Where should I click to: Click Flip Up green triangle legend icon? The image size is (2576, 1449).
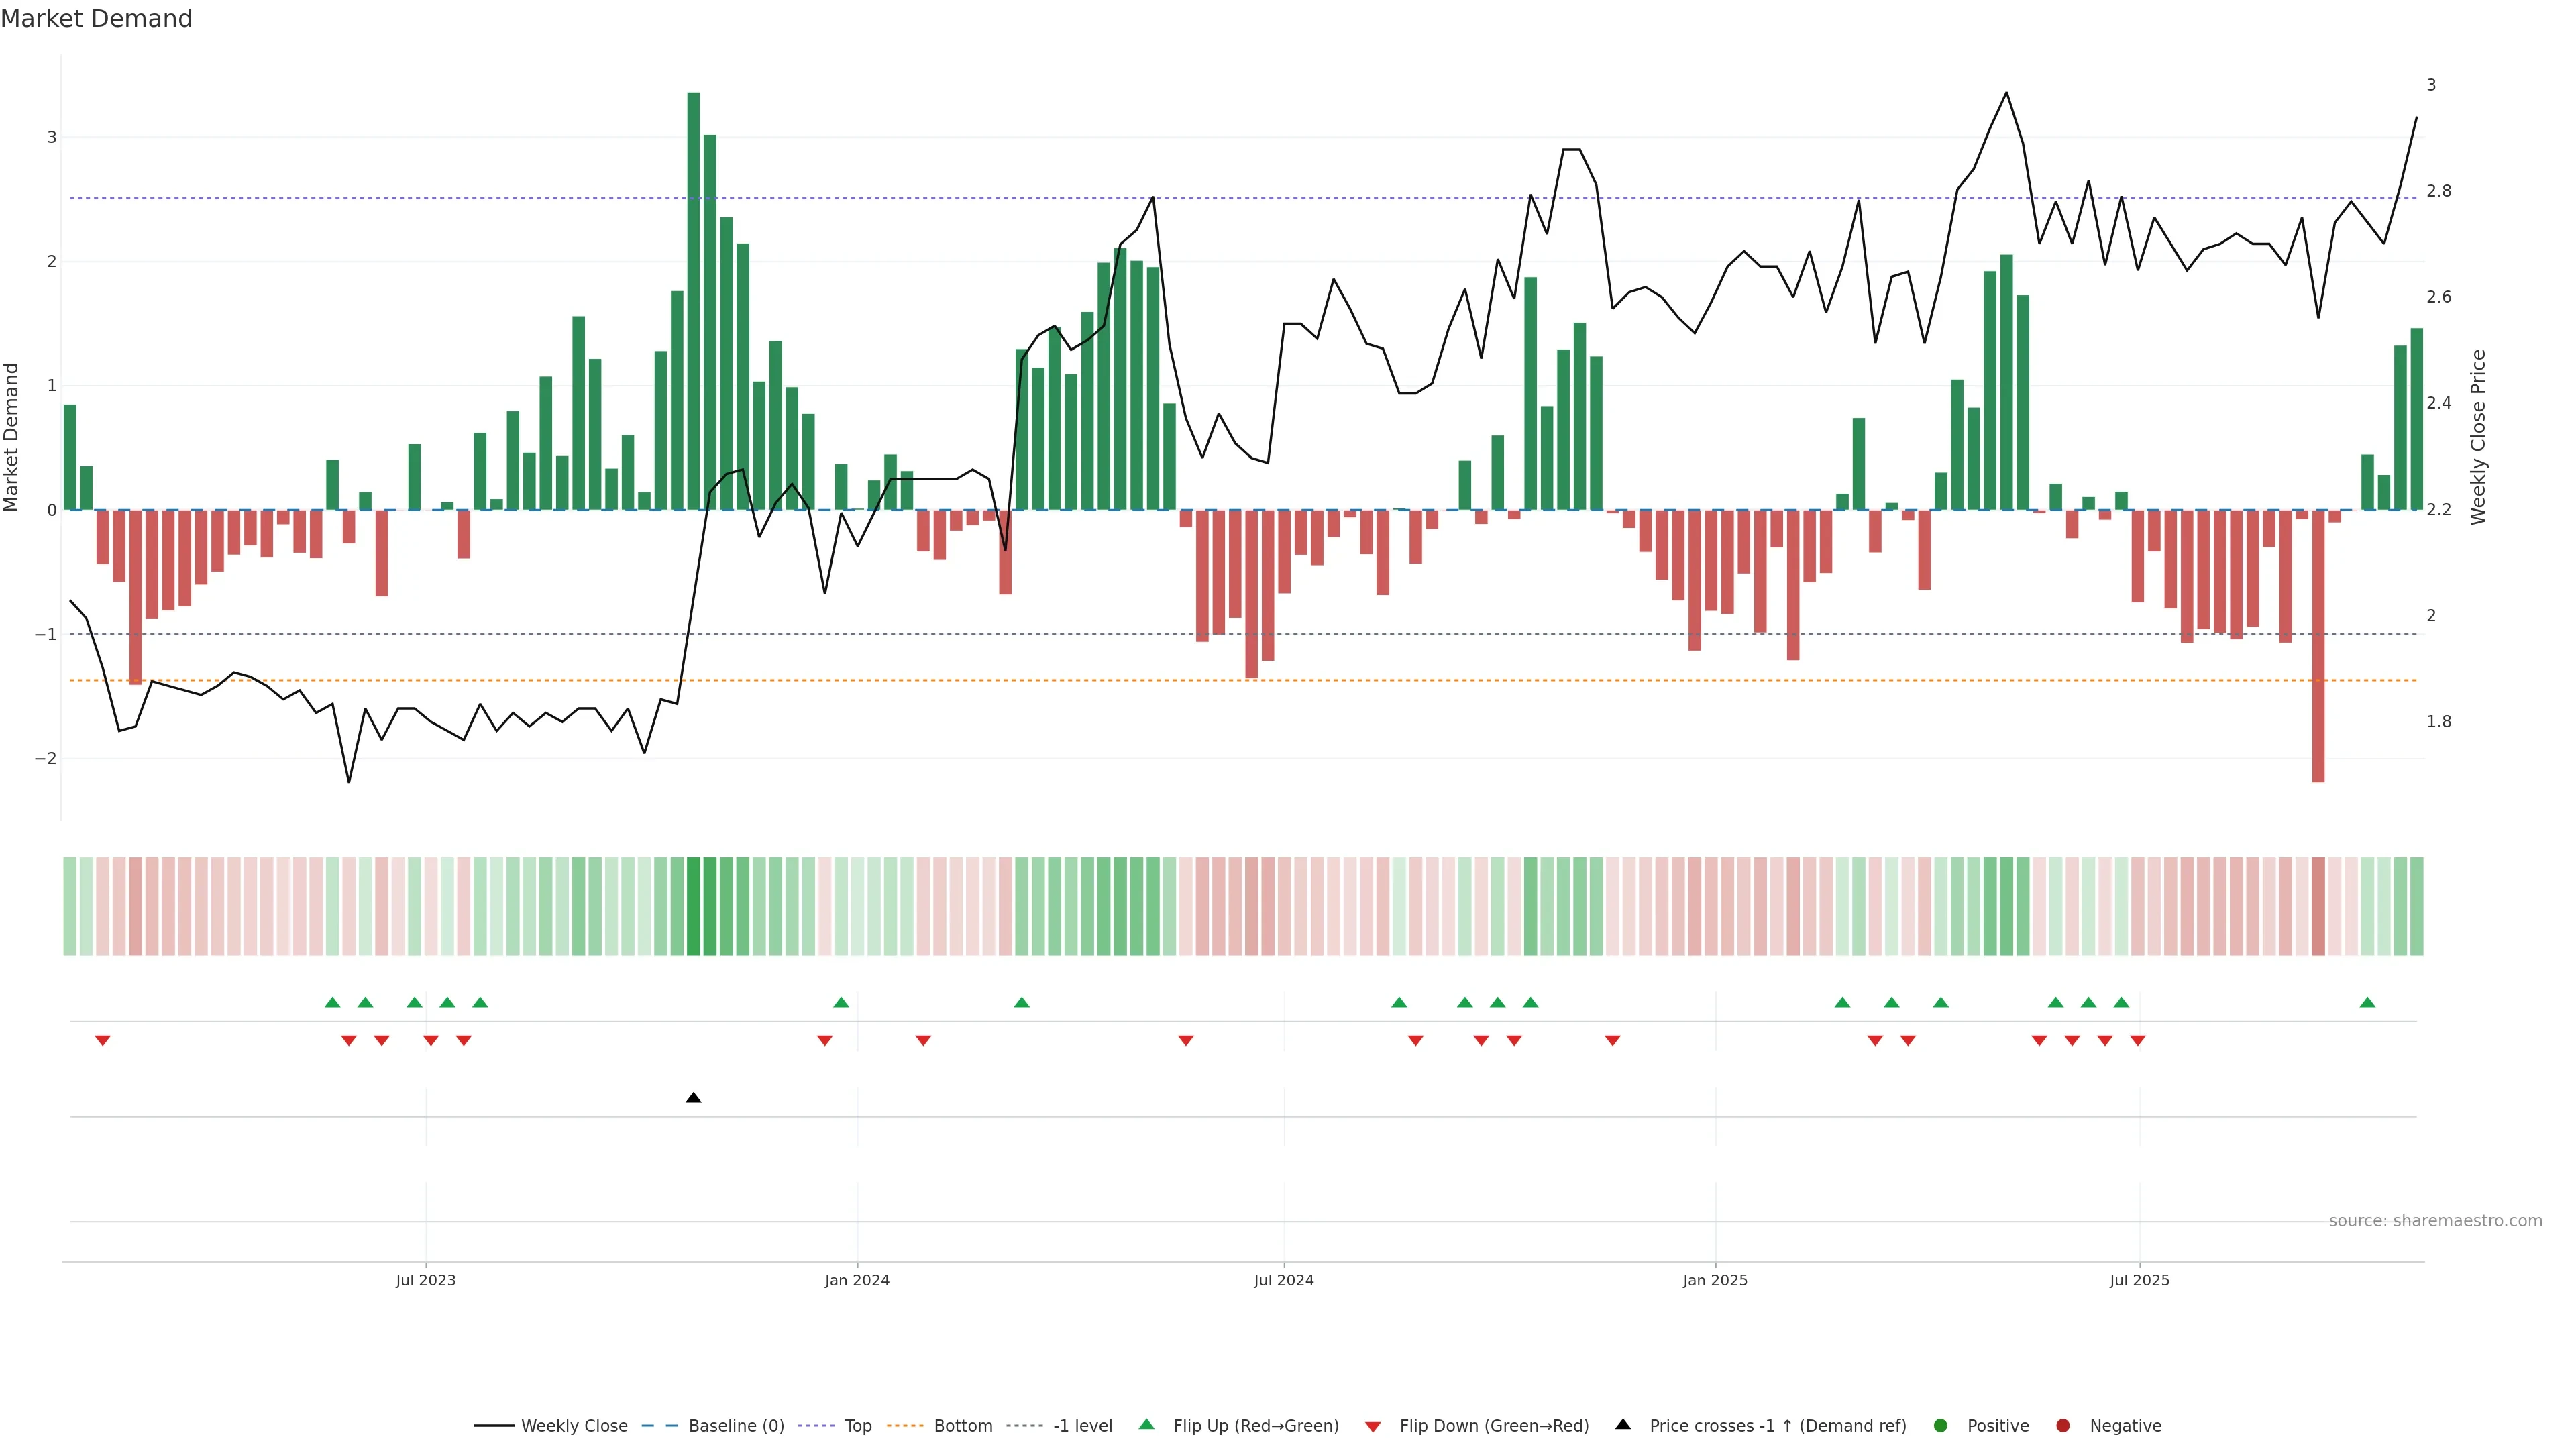pyautogui.click(x=1147, y=1425)
